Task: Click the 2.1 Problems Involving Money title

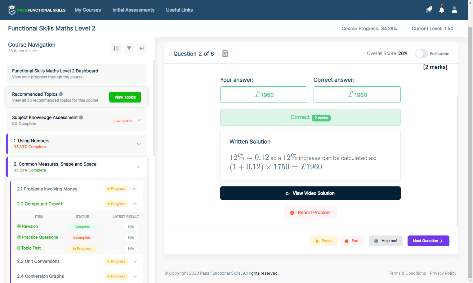Action: [47, 189]
